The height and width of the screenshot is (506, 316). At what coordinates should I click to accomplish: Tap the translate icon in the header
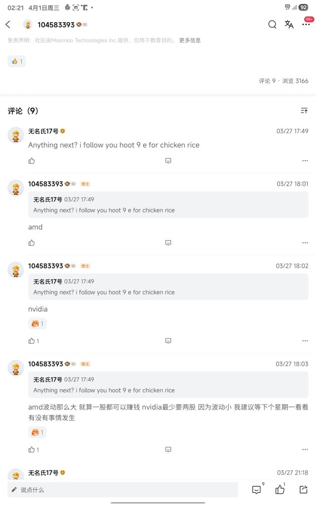pyautogui.click(x=289, y=25)
